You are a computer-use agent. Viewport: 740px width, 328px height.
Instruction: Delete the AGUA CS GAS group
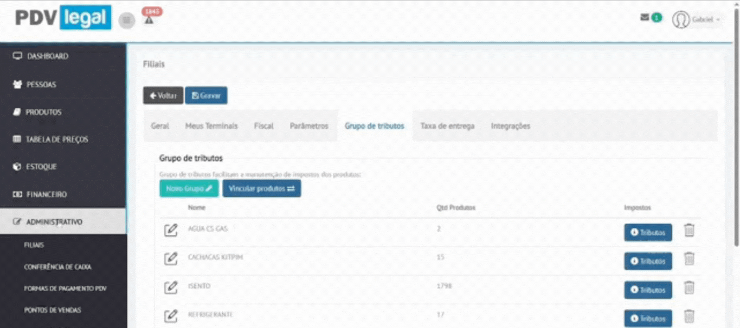(x=689, y=230)
